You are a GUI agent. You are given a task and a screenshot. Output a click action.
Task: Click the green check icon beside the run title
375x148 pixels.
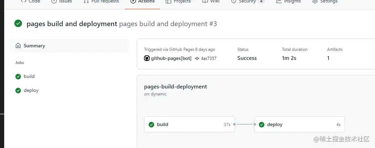18,24
